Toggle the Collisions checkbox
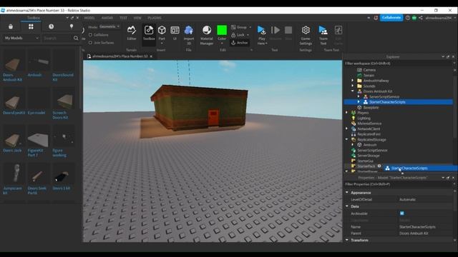458x257 pixels. (x=90, y=35)
